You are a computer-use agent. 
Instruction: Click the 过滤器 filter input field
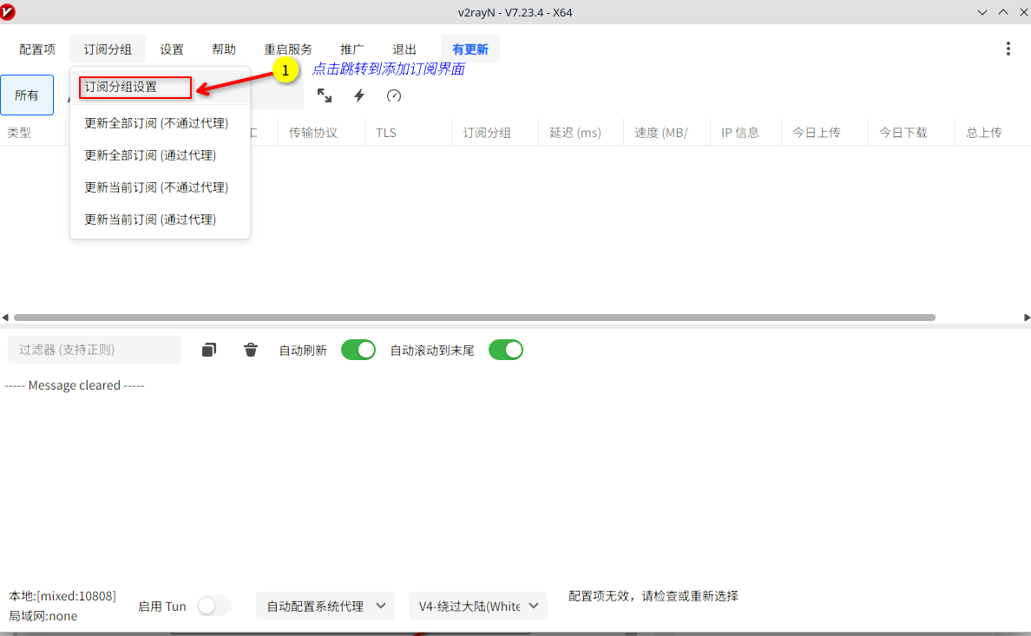[94, 350]
